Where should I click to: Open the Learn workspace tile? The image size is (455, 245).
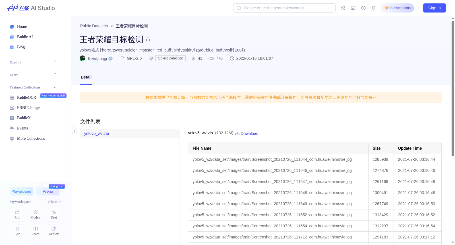(x=36, y=231)
